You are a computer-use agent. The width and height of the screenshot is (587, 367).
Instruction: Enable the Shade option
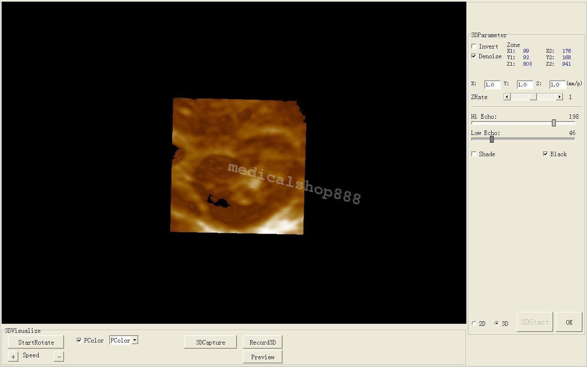coord(474,154)
